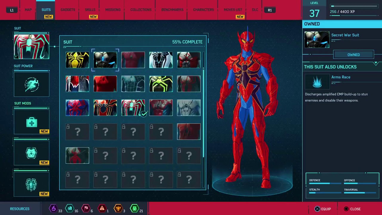Click the pink resource token icon showing 6
This screenshot has width=382, height=215.
click(86, 208)
